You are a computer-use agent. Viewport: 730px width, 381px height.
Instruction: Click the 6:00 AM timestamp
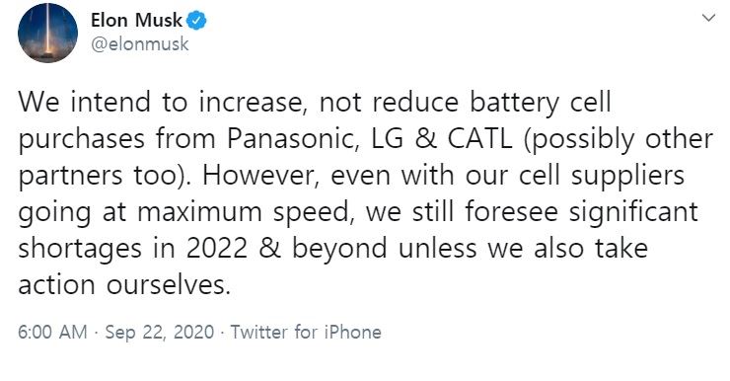click(x=52, y=332)
